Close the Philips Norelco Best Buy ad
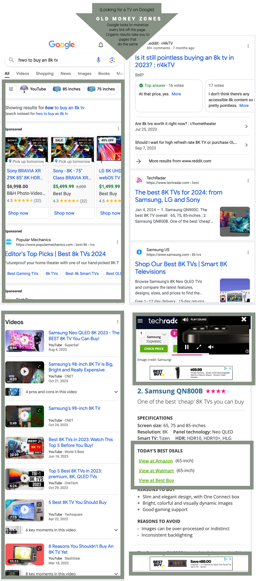 click(x=230, y=368)
